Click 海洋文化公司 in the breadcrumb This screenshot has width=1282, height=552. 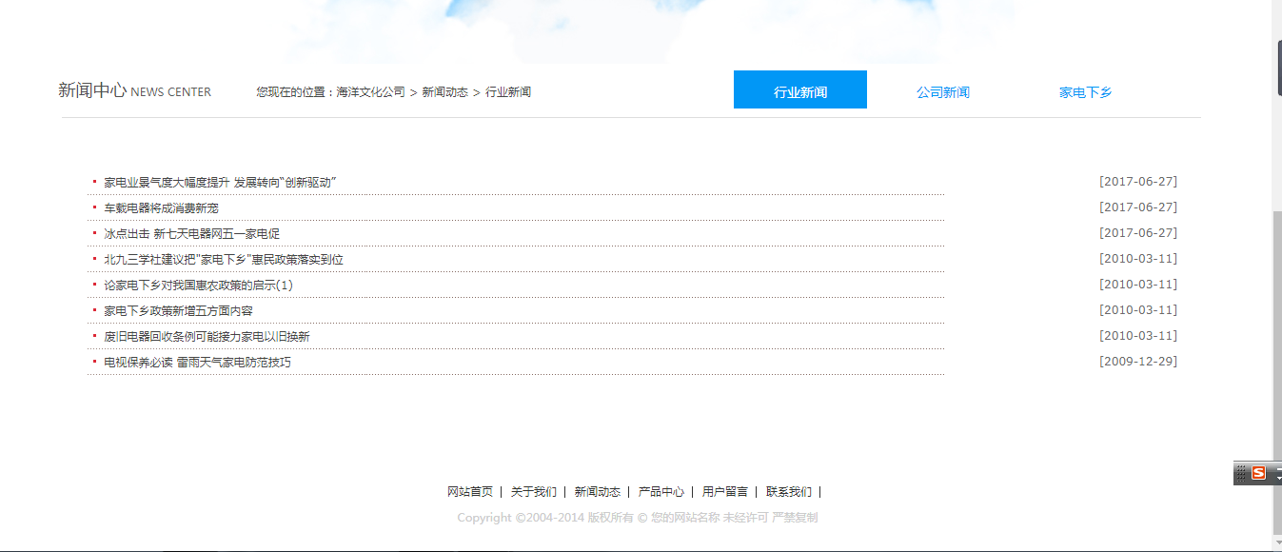click(370, 92)
